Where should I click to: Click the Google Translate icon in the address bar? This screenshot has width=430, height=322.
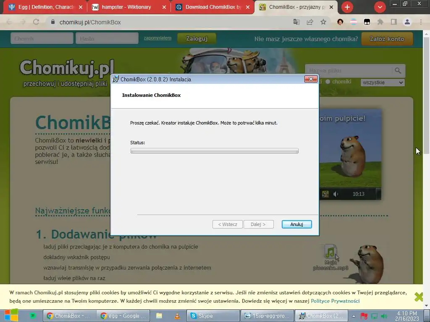(x=296, y=22)
